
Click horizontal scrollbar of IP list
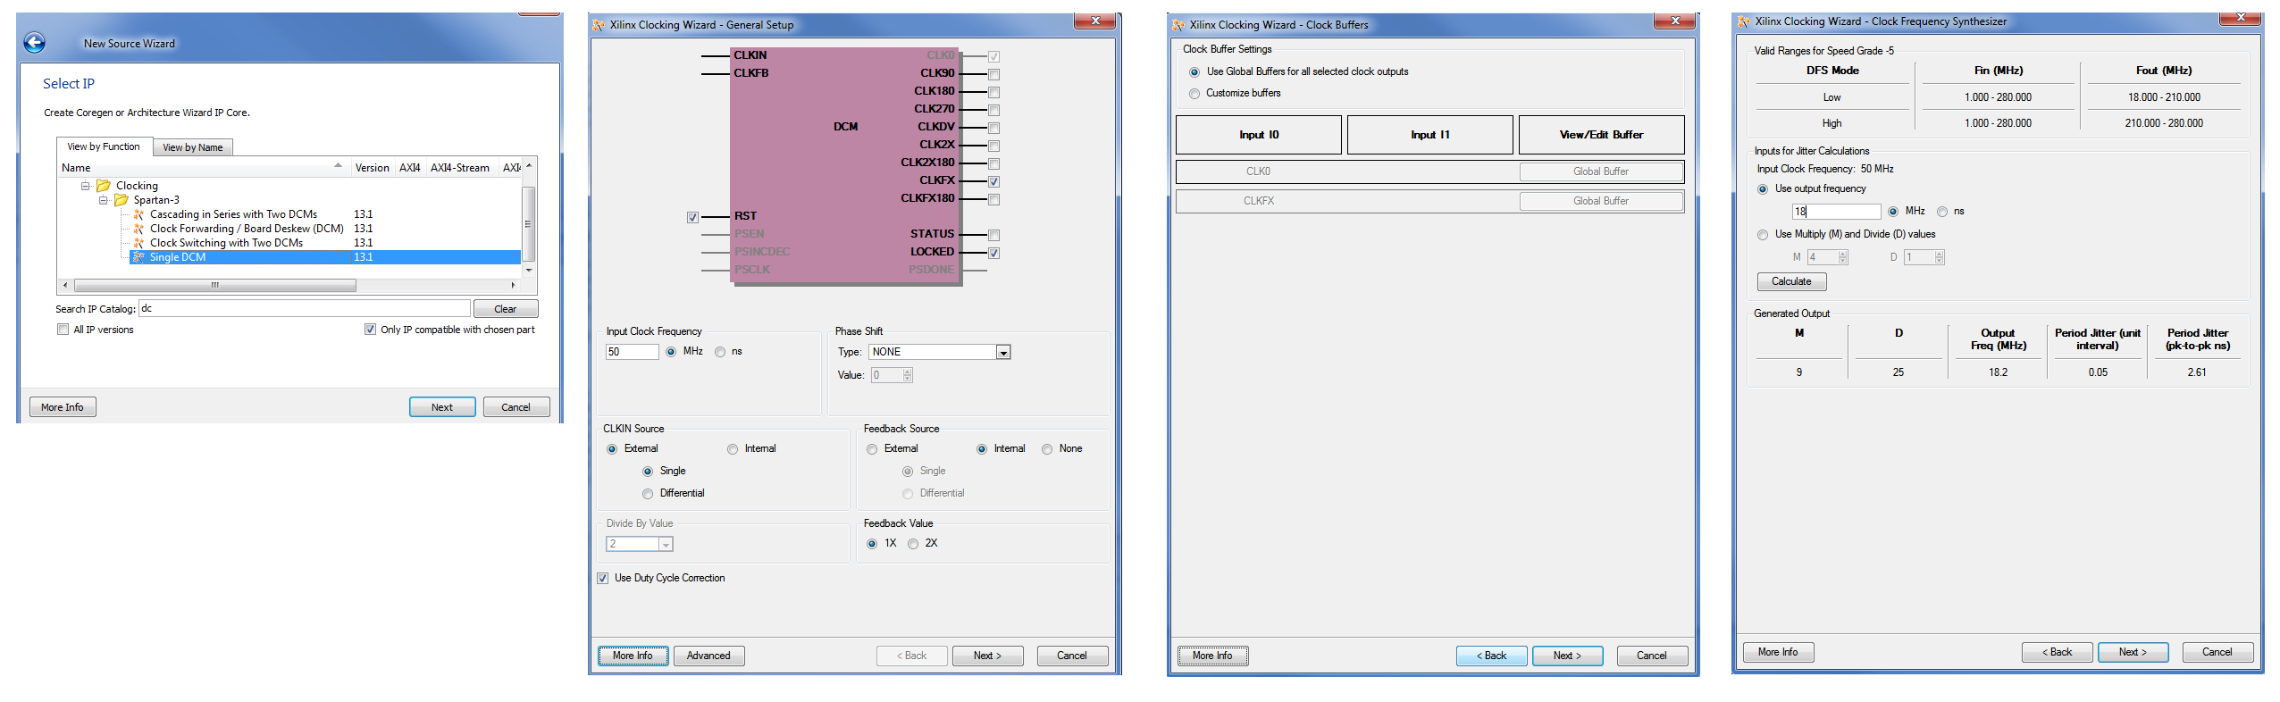point(214,286)
